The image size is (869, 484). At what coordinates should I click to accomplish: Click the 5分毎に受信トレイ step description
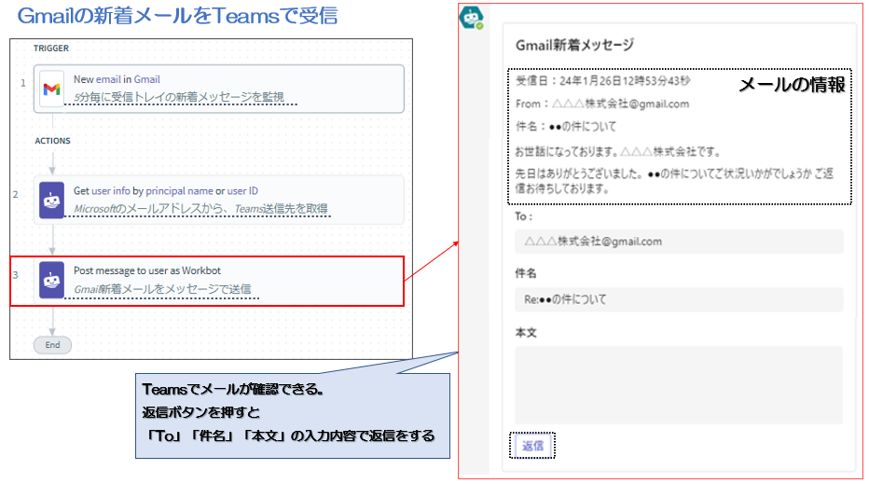point(179,97)
